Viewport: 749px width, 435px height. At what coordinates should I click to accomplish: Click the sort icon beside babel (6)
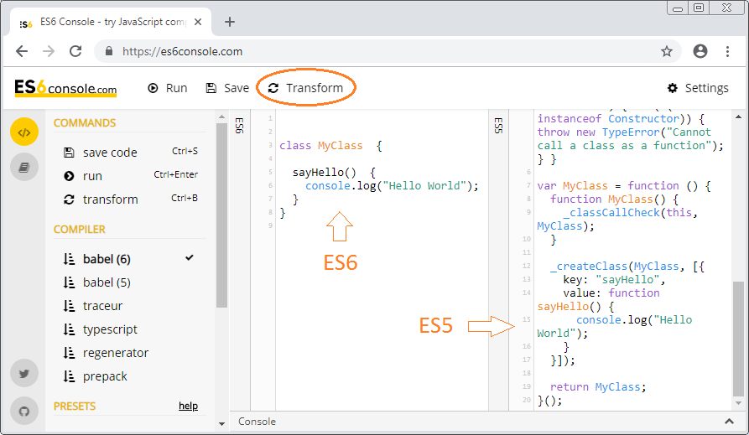pos(69,259)
